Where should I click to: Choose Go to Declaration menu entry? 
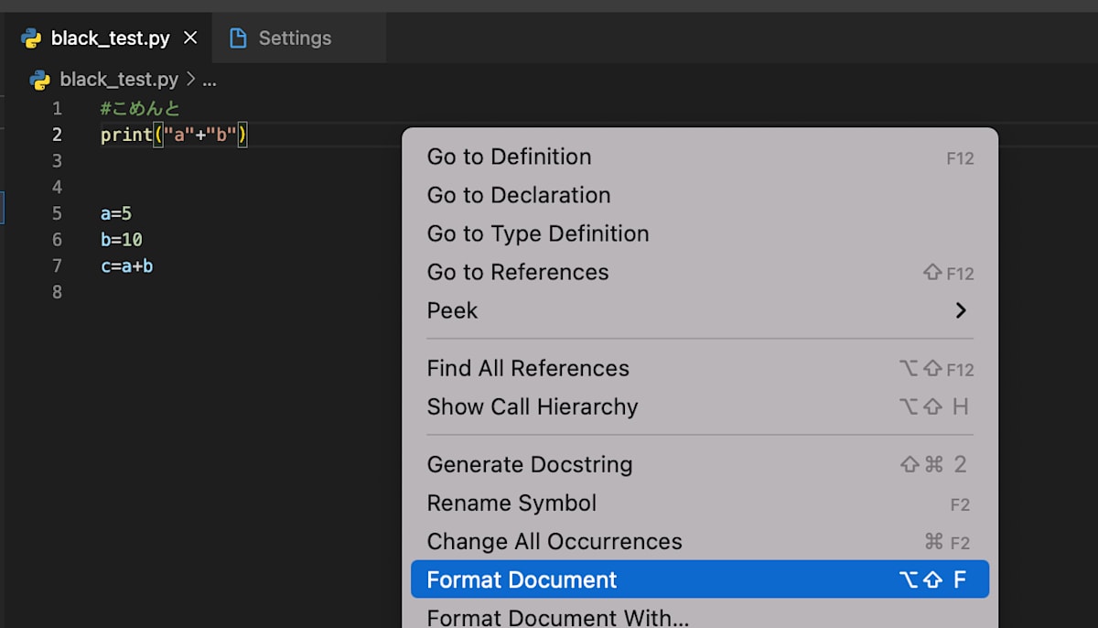click(700, 195)
